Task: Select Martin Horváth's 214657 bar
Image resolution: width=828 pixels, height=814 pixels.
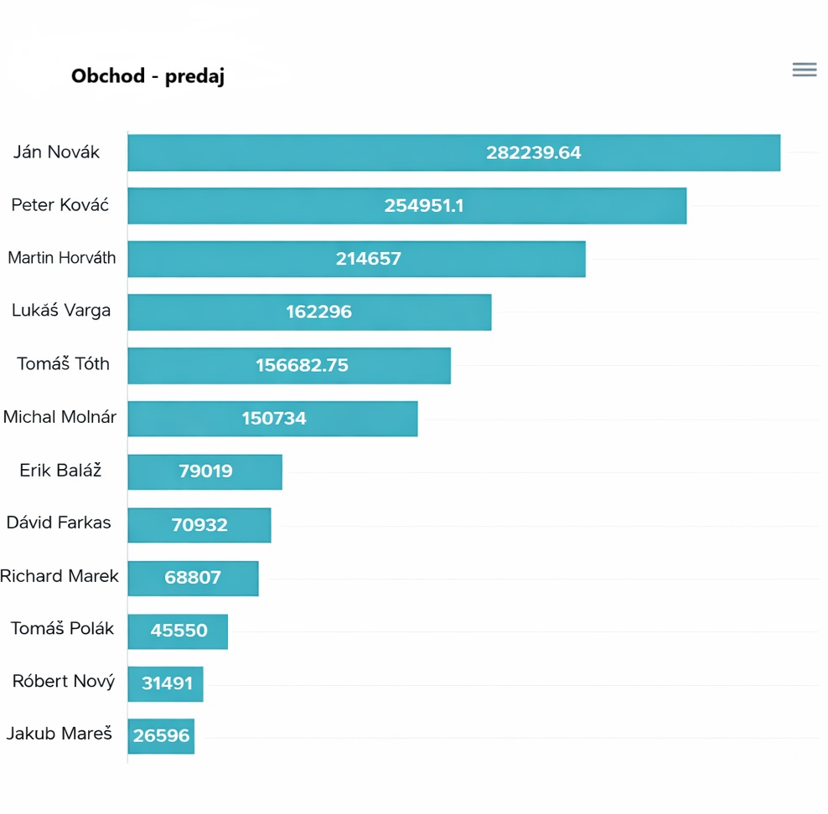Action: [x=356, y=259]
